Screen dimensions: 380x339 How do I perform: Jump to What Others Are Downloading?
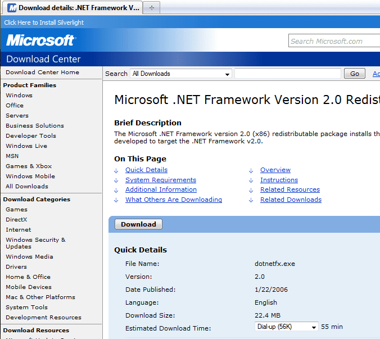click(x=174, y=200)
